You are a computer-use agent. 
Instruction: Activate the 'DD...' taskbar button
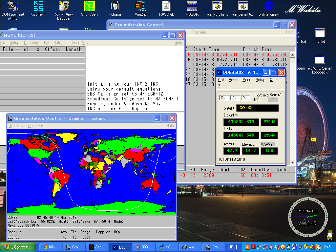tap(120, 247)
